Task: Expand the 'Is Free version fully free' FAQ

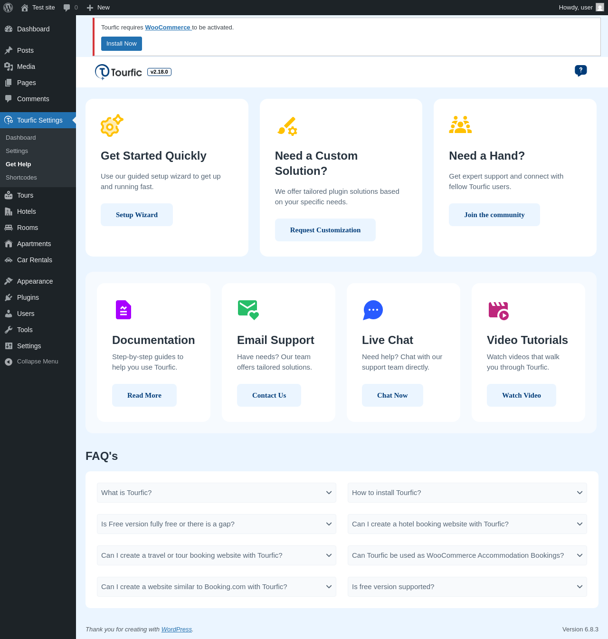Action: (x=217, y=524)
